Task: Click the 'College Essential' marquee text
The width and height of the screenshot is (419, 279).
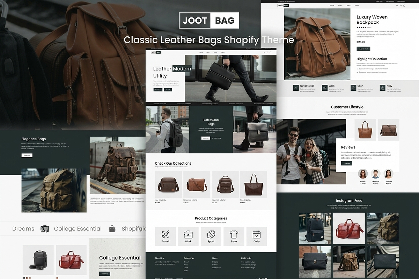Action: coord(78,229)
